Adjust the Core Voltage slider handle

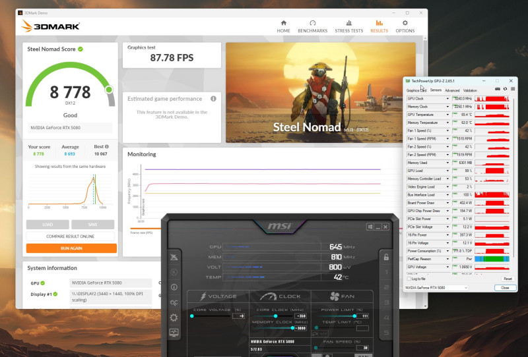pos(192,316)
